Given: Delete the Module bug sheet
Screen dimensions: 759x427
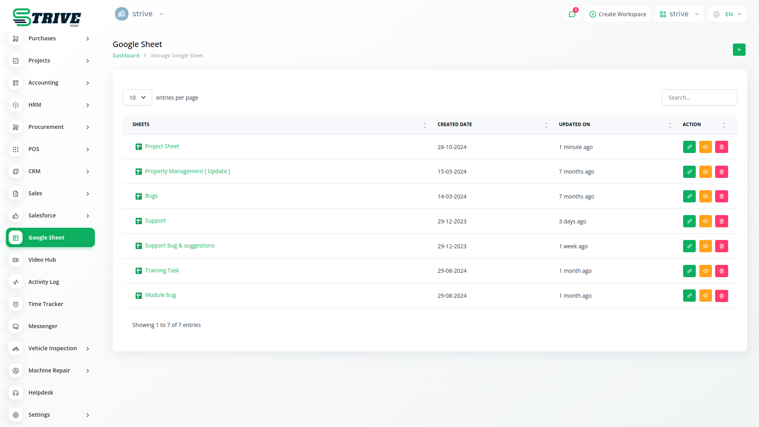Looking at the screenshot, I should [721, 296].
